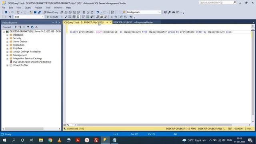Click the Object Explorer horizontal scrollbar
Image resolution: width=256 pixels, height=144 pixels.
click(x=24, y=129)
